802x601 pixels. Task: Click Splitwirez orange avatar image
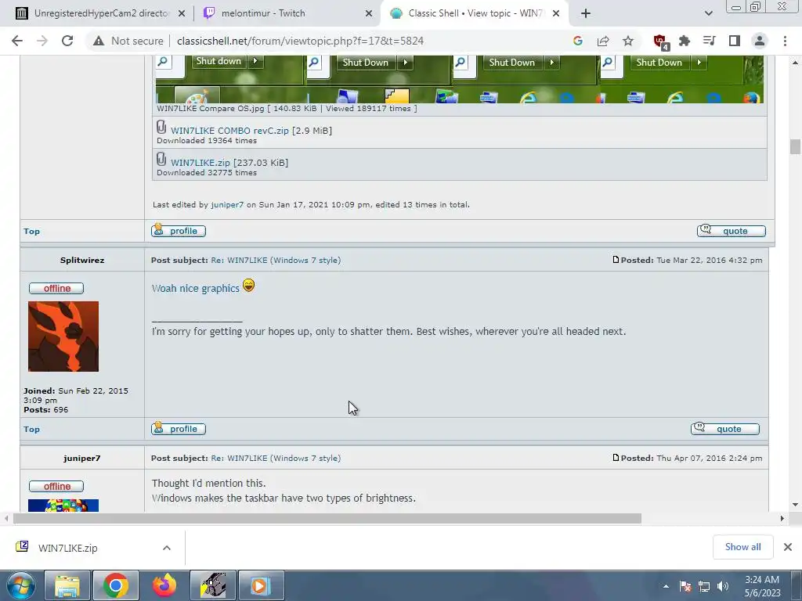(63, 336)
